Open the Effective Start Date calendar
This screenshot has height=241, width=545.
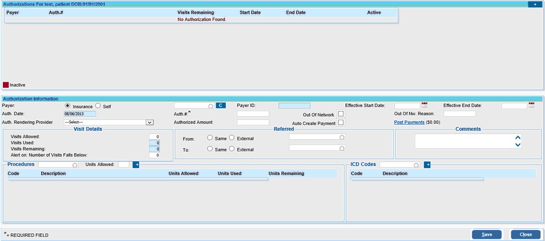pyautogui.click(x=425, y=105)
